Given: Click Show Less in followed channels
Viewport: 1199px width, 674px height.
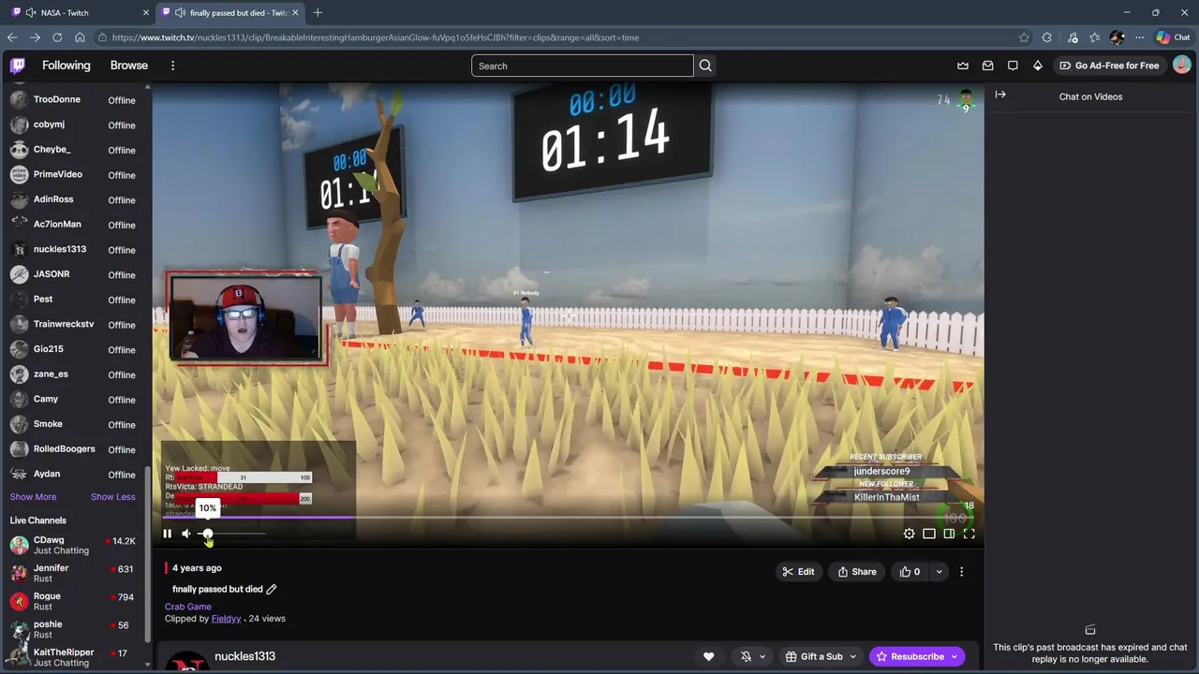Looking at the screenshot, I should coord(112,497).
